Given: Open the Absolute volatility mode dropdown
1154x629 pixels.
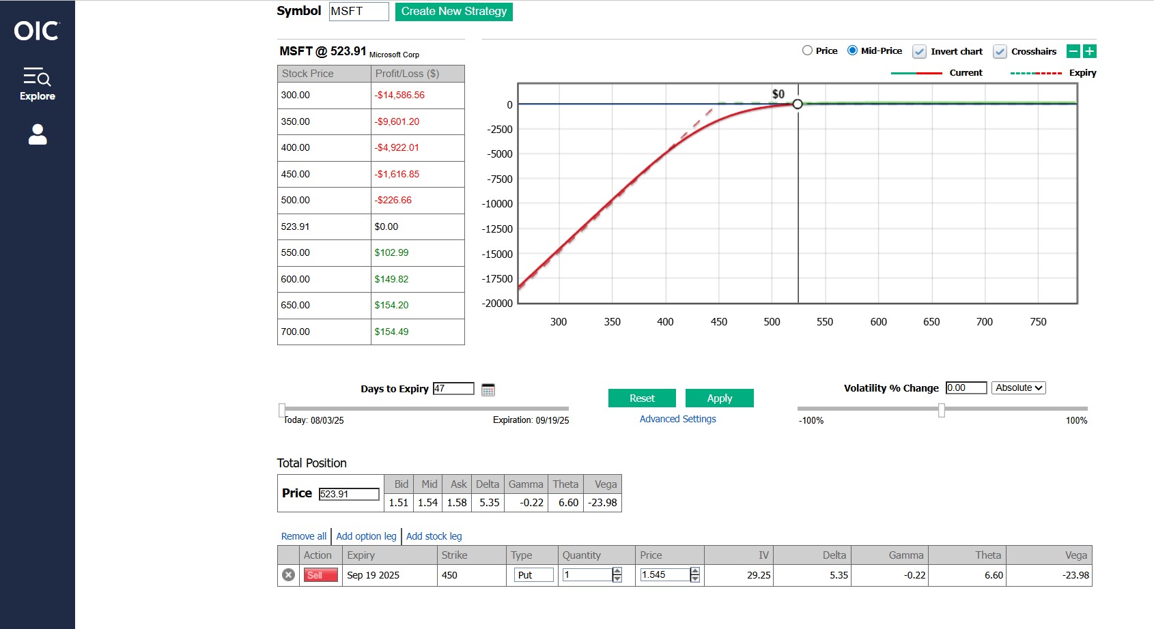Looking at the screenshot, I should tap(1019, 387).
